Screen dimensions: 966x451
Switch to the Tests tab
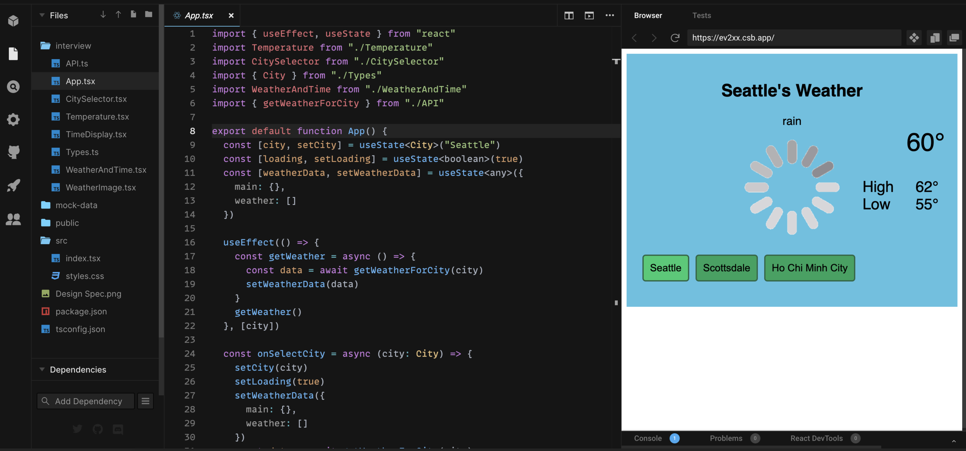[701, 15]
